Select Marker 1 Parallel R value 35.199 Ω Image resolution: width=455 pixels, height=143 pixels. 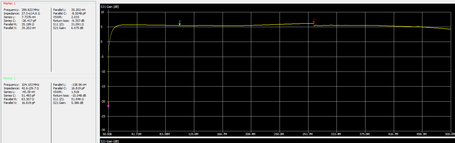point(28,24)
